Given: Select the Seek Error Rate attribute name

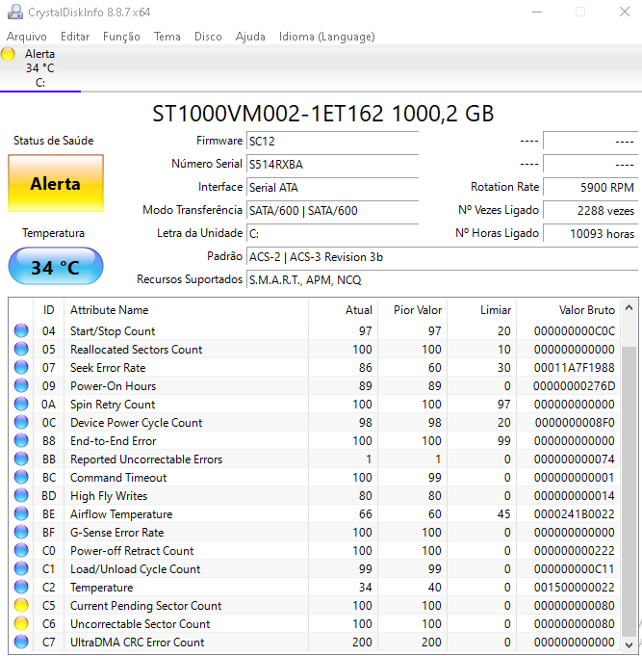Looking at the screenshot, I should [108, 368].
